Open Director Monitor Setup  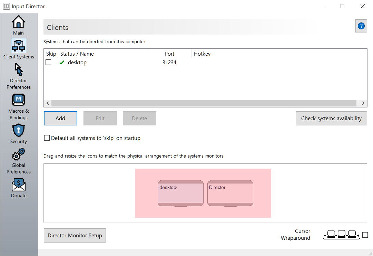(x=75, y=236)
